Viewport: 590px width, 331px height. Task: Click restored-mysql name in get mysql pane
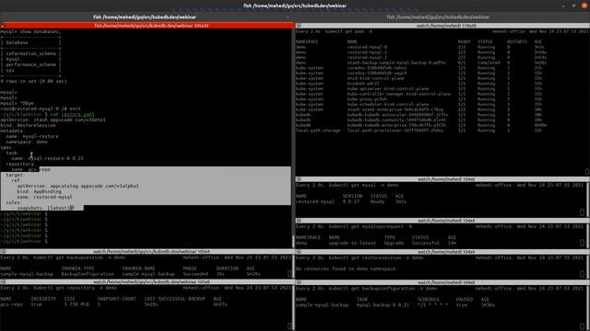pyautogui.click(x=315, y=201)
